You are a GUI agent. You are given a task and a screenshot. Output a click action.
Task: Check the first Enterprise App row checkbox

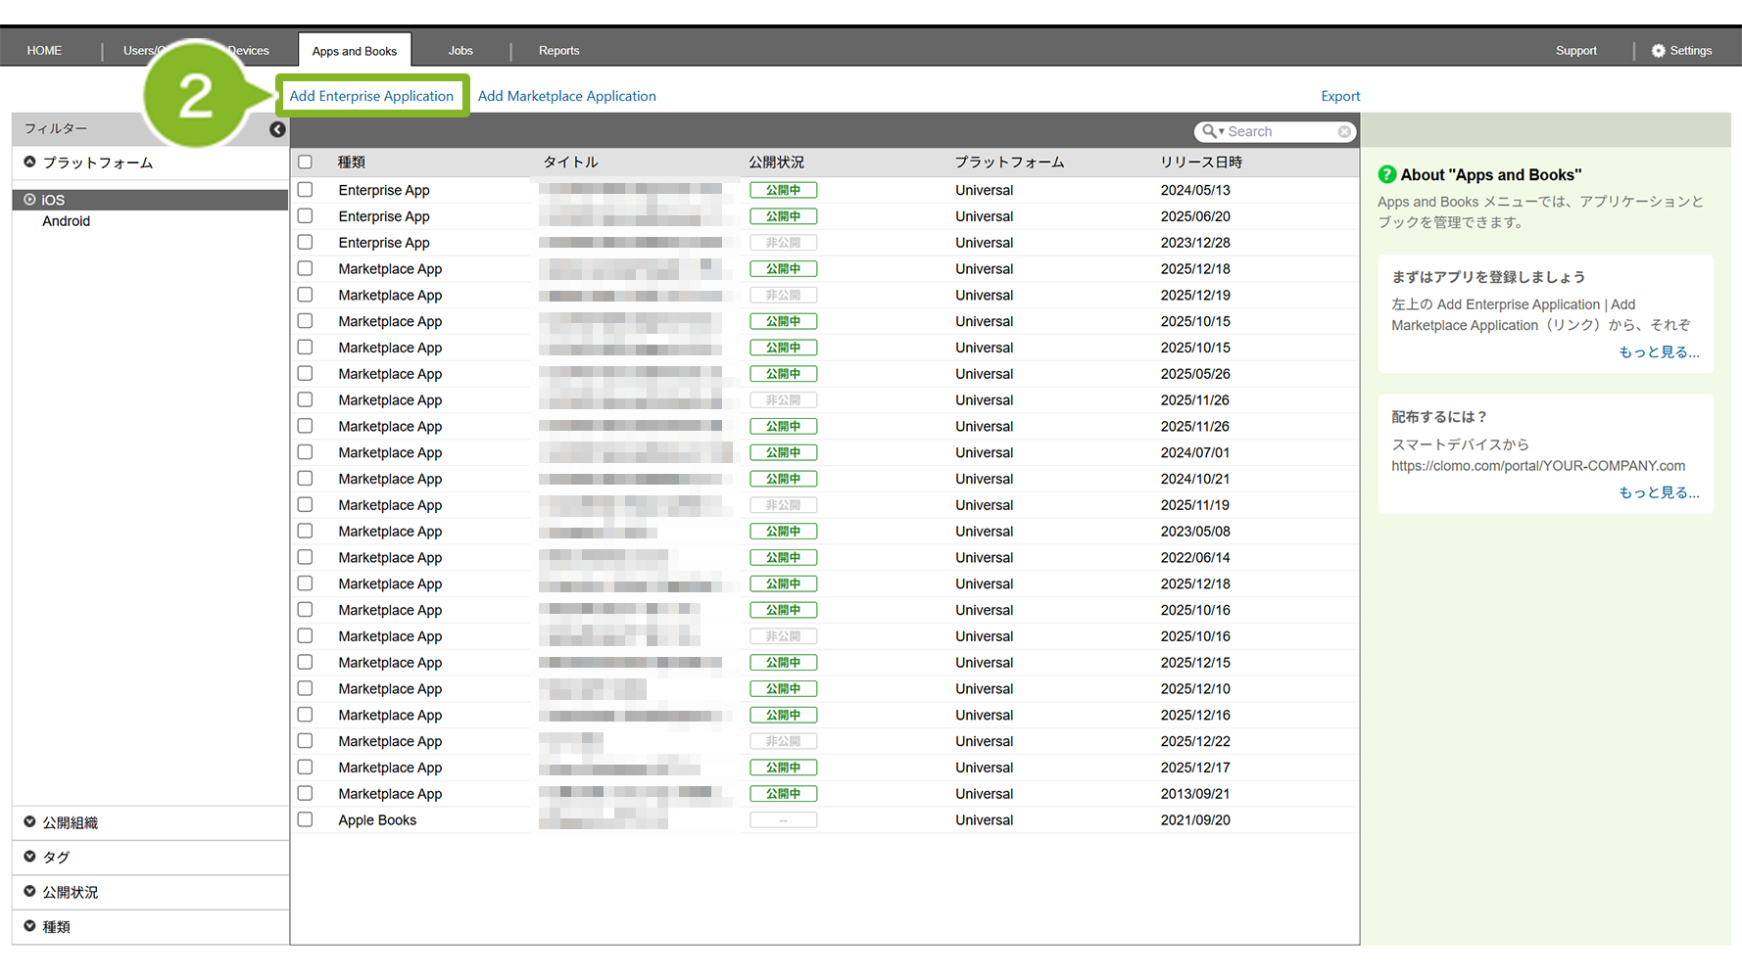click(306, 190)
